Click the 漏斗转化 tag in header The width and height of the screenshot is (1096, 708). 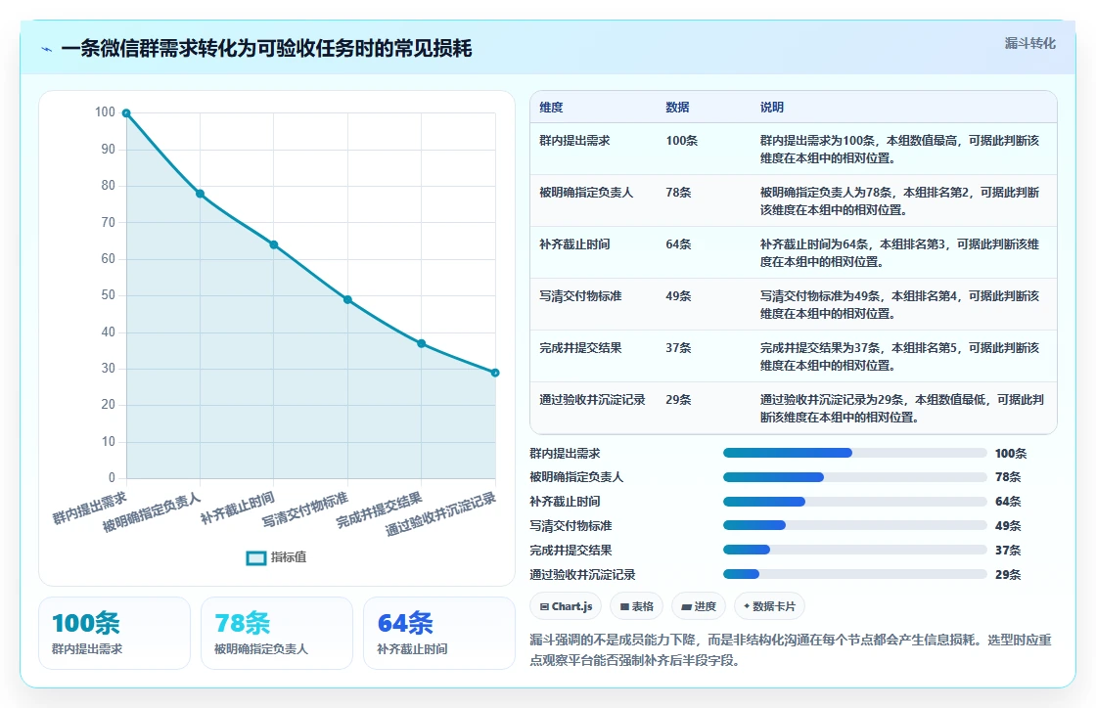pos(1029,43)
